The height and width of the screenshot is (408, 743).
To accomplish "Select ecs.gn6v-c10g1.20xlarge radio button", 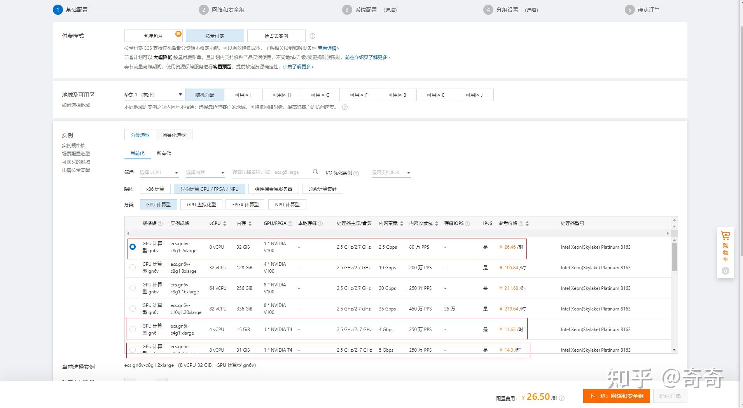I will pyautogui.click(x=133, y=309).
